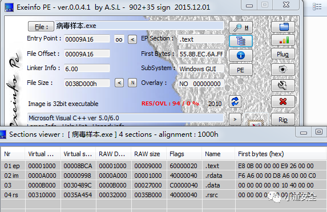Click the 'Image is 32bit executable' text
The image size is (327, 212).
pos(63,104)
